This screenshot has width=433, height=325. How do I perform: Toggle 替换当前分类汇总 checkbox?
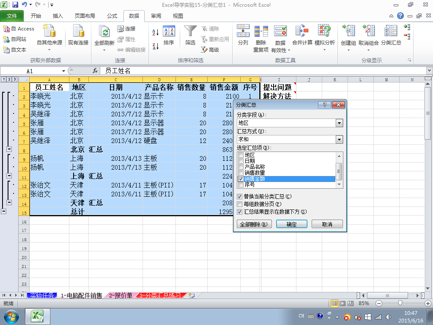(240, 196)
